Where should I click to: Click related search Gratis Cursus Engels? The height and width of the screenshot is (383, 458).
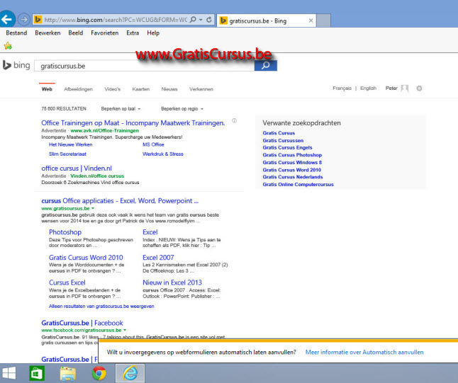pyautogui.click(x=287, y=147)
